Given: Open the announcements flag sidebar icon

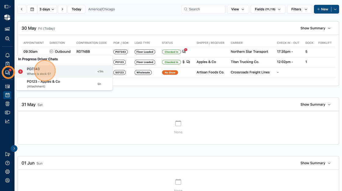Looking at the screenshot, I should click(7, 154).
